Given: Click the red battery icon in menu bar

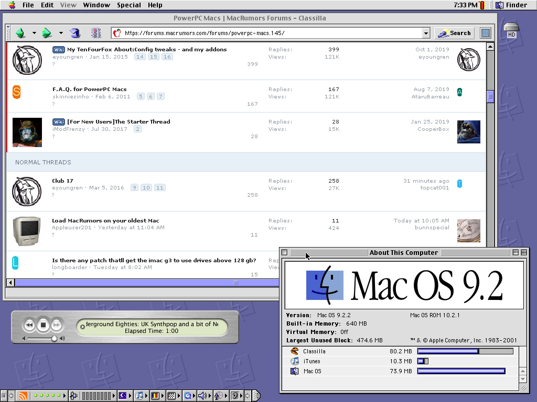Looking at the screenshot, I should coord(482,5).
